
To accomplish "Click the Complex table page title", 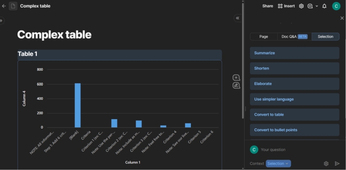I will click(x=54, y=35).
